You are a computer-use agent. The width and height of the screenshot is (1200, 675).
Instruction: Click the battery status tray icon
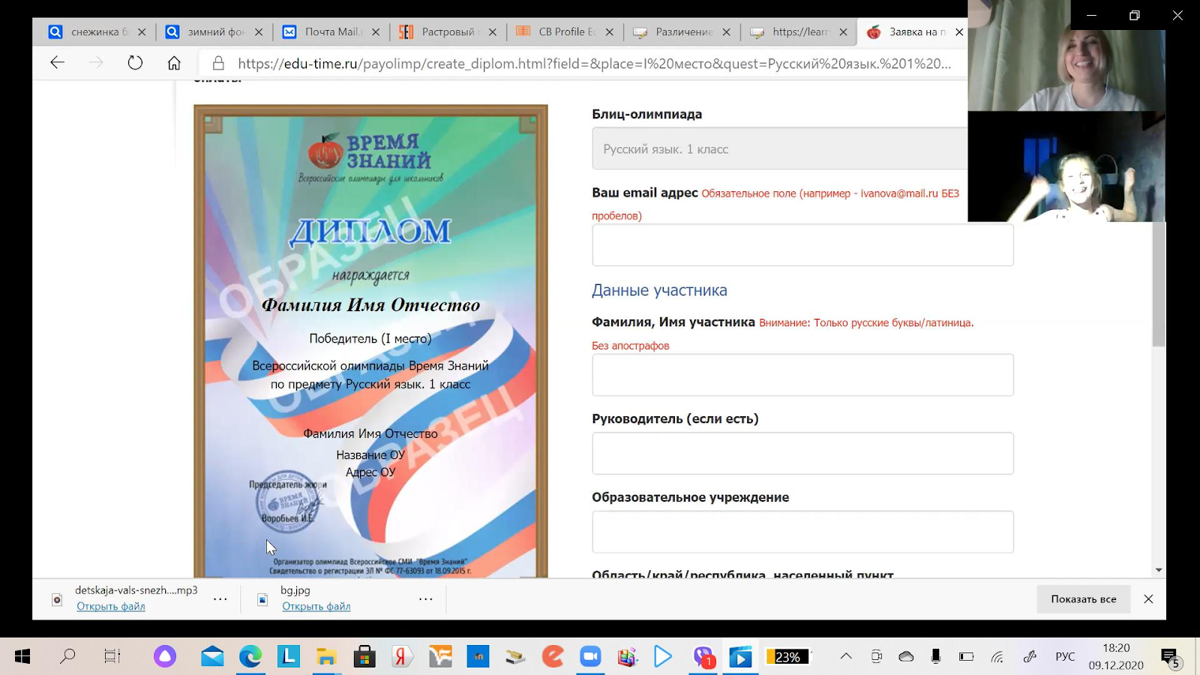click(966, 656)
